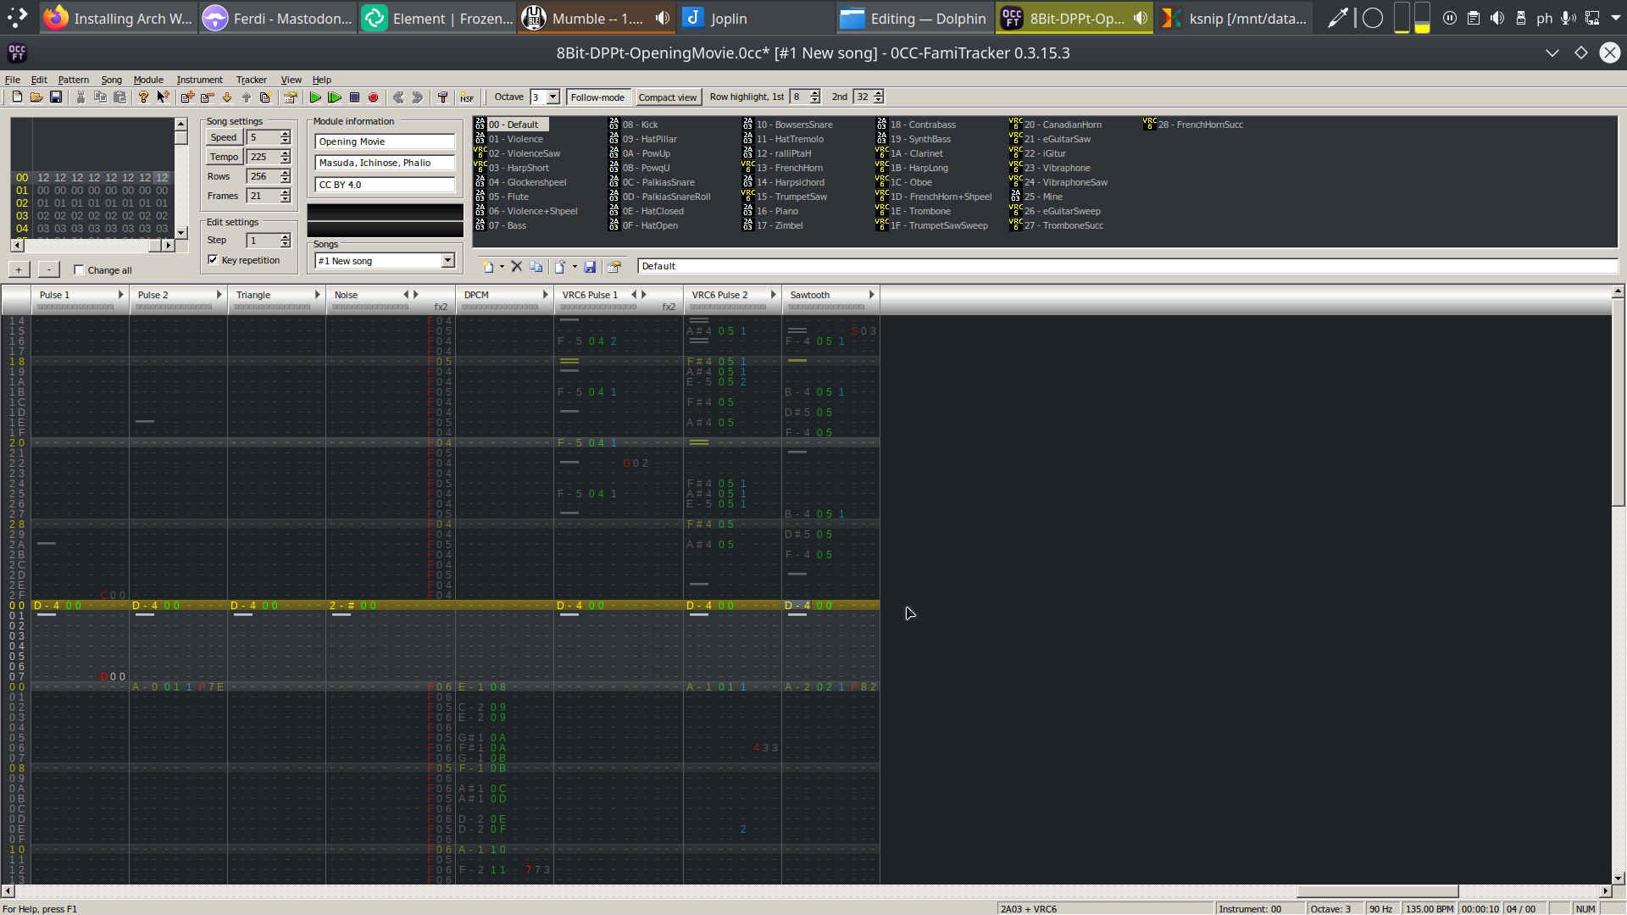This screenshot has height=915, width=1627.
Task: Click the Open file folder icon
Action: tap(36, 97)
